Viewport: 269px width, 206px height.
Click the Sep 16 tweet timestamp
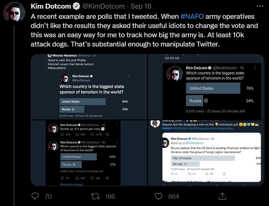[x=140, y=6]
